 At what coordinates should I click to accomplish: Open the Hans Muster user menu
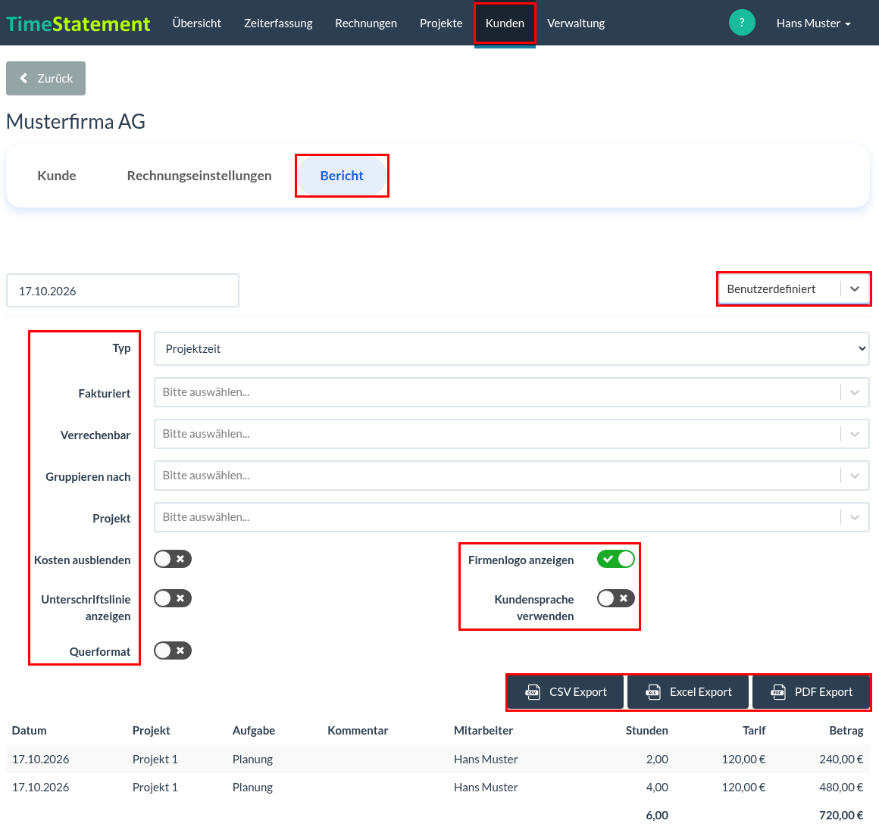click(x=813, y=23)
